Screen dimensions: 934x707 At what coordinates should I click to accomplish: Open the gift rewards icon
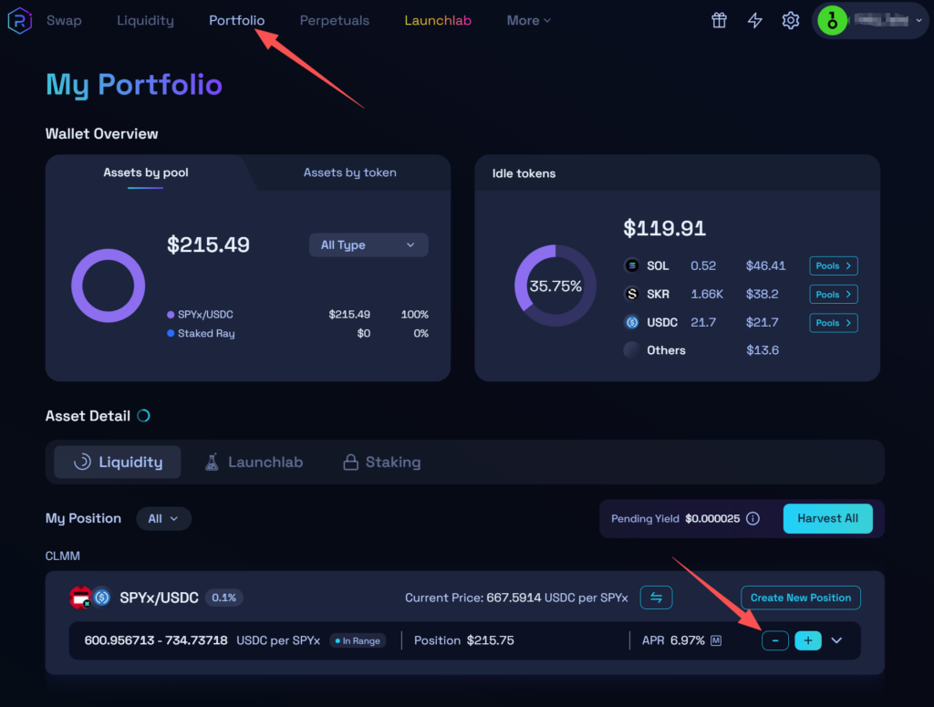coord(720,21)
